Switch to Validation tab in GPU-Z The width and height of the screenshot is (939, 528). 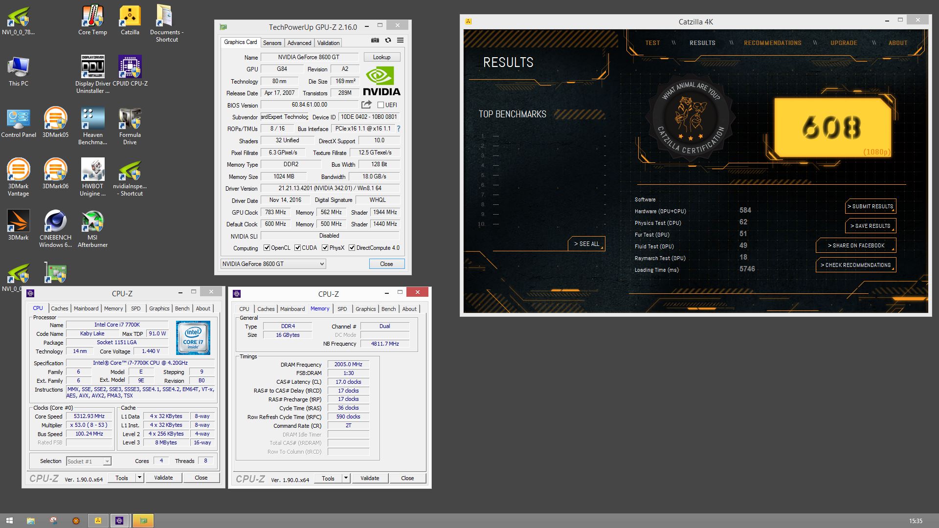pyautogui.click(x=328, y=43)
